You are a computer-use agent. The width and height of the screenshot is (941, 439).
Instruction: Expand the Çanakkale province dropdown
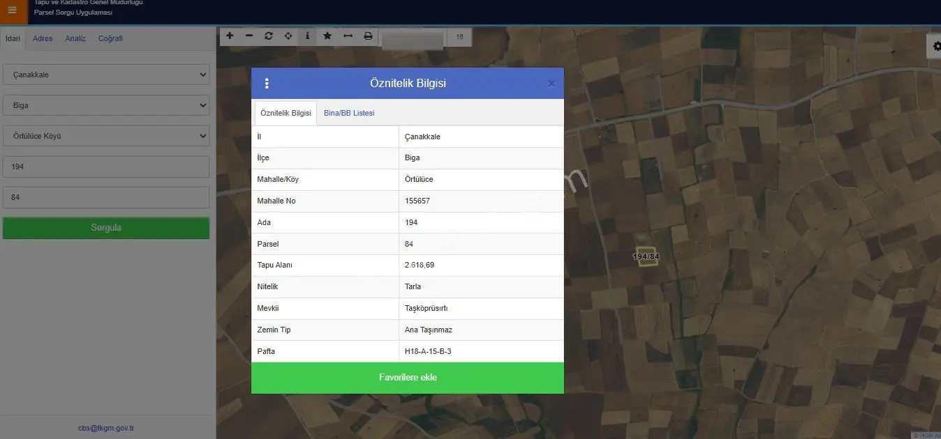tap(106, 75)
